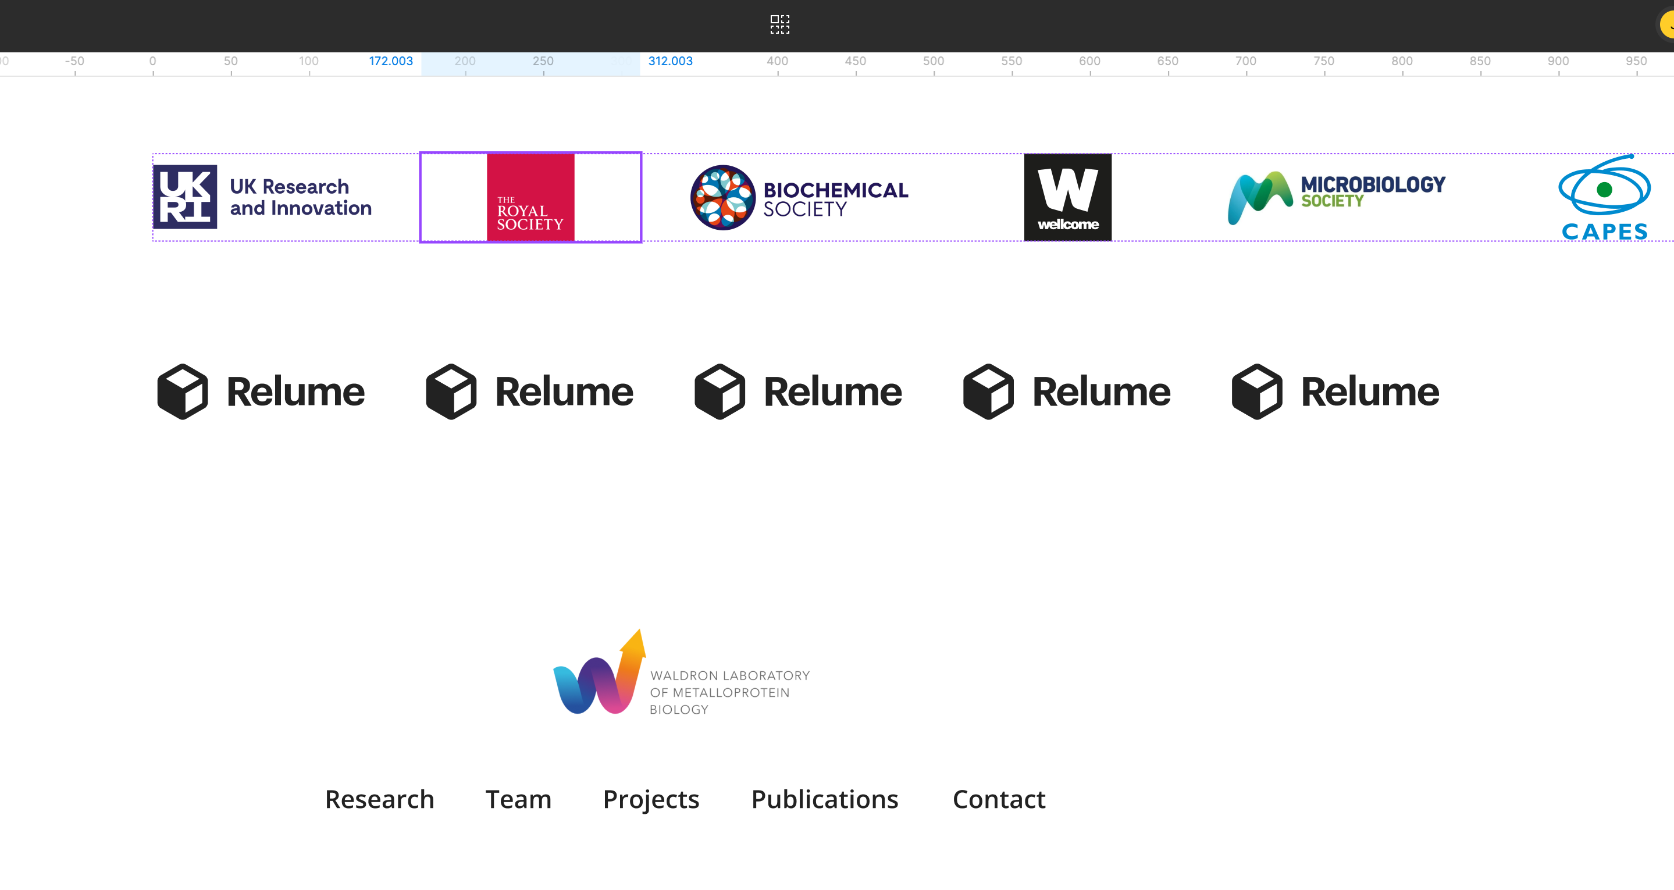
Task: Select the UK Research and Innovation logo
Action: 262,197
